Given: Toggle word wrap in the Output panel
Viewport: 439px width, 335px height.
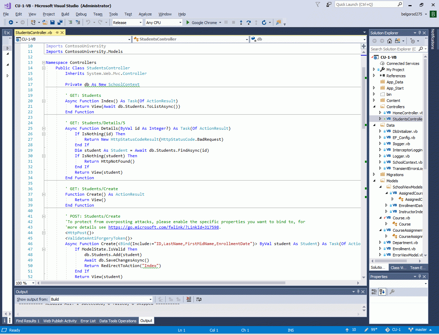Looking at the screenshot, I should click(x=199, y=299).
